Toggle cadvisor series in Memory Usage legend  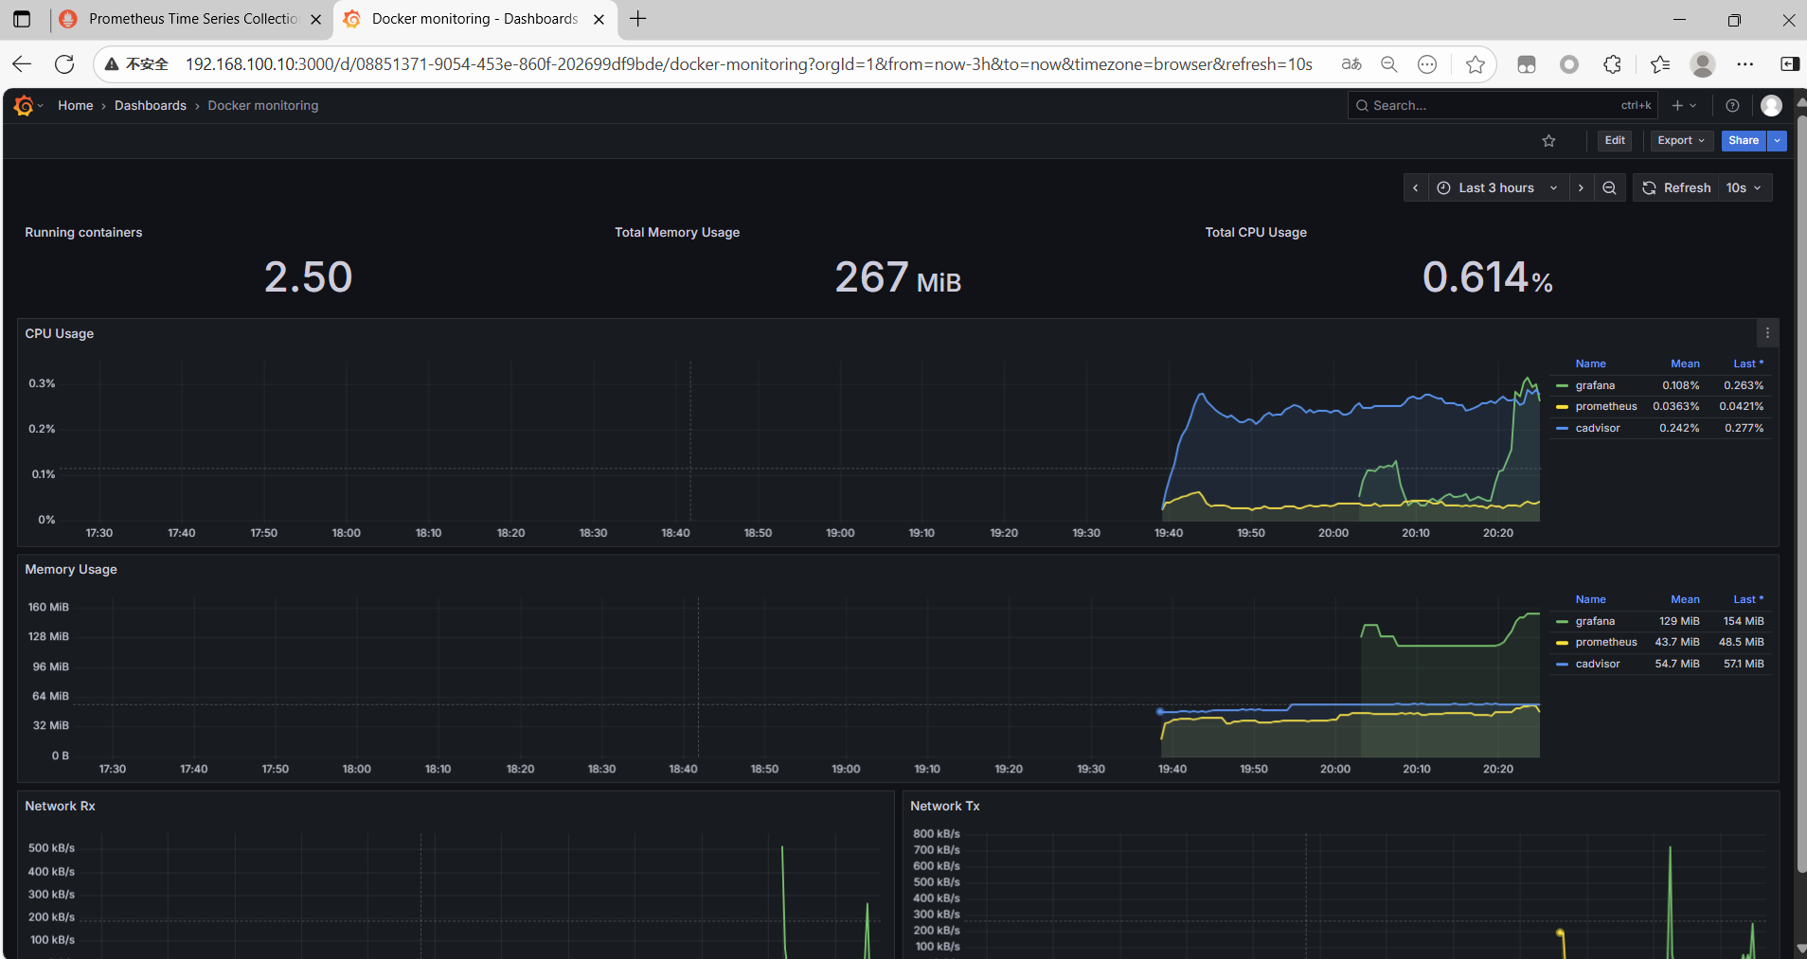[x=1598, y=664]
